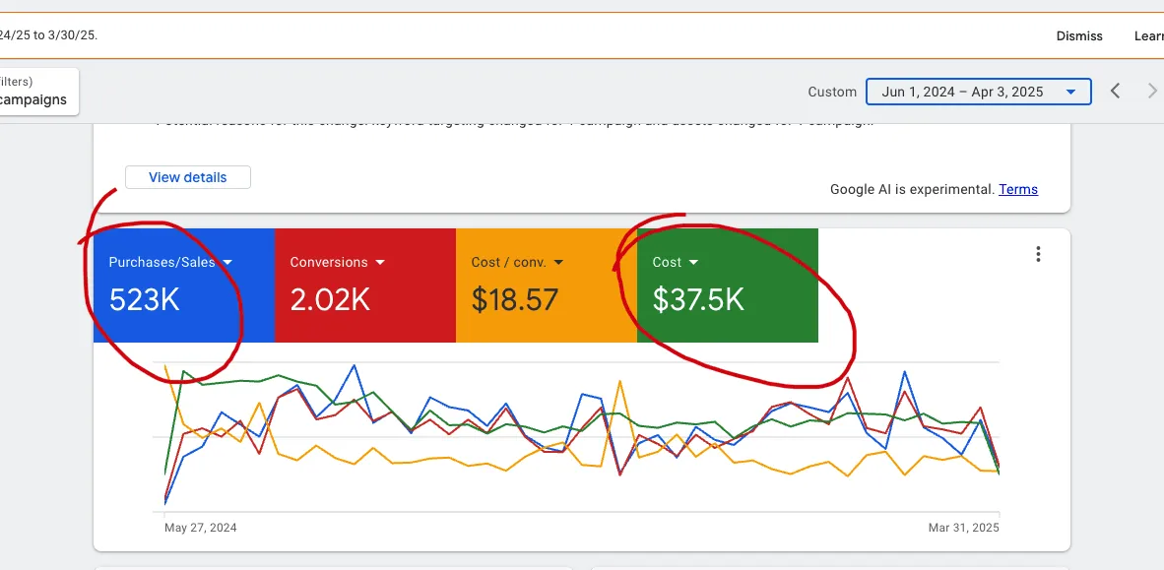Screen dimensions: 1164x570
Task: Open the Conversions metric dropdown arrow
Action: (380, 262)
